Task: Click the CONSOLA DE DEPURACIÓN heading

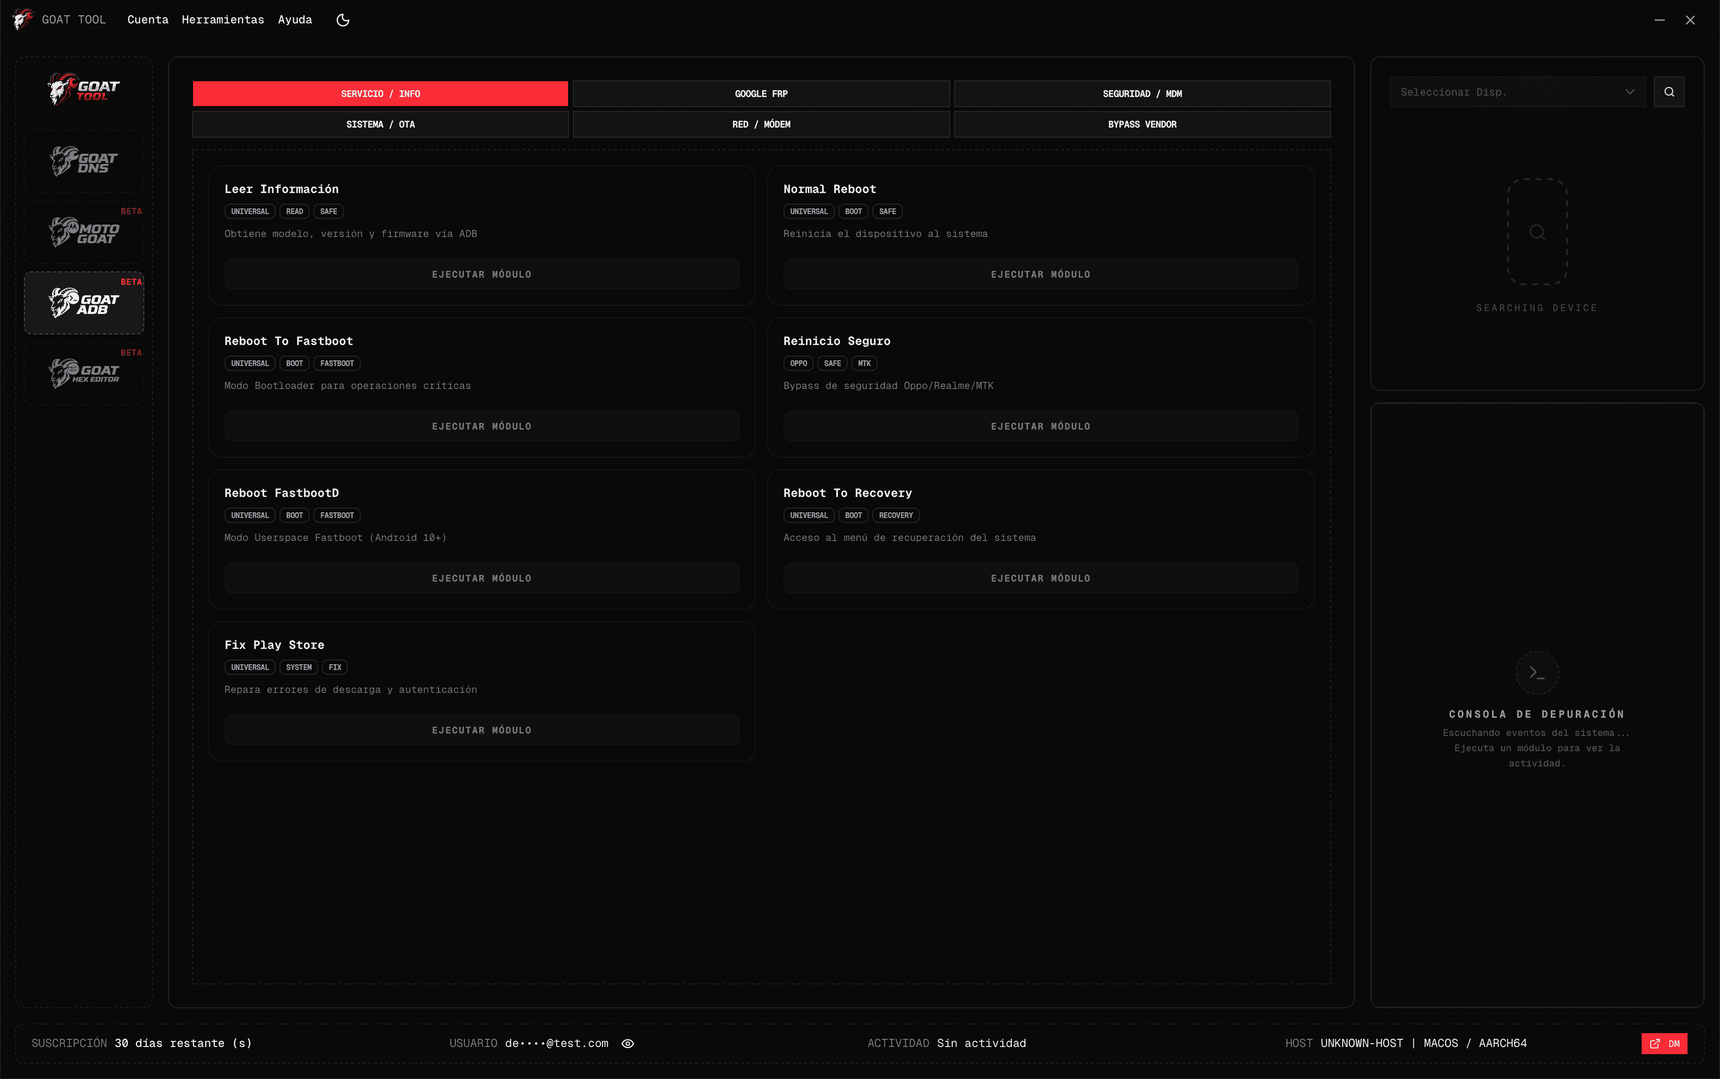Action: tap(1536, 714)
